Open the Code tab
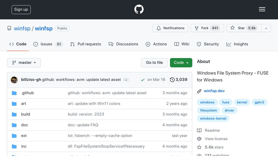The width and height of the screenshot is (278, 156). tap(18, 44)
